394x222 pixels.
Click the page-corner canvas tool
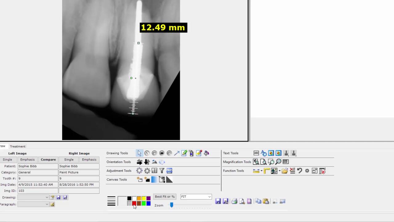162,179
